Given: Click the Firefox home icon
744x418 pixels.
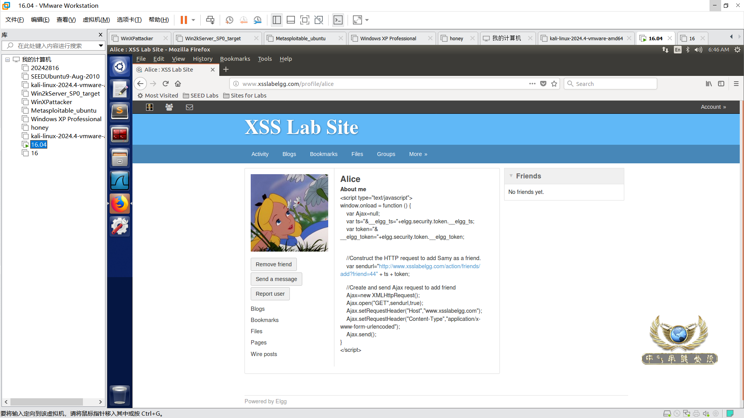Looking at the screenshot, I should (x=178, y=84).
